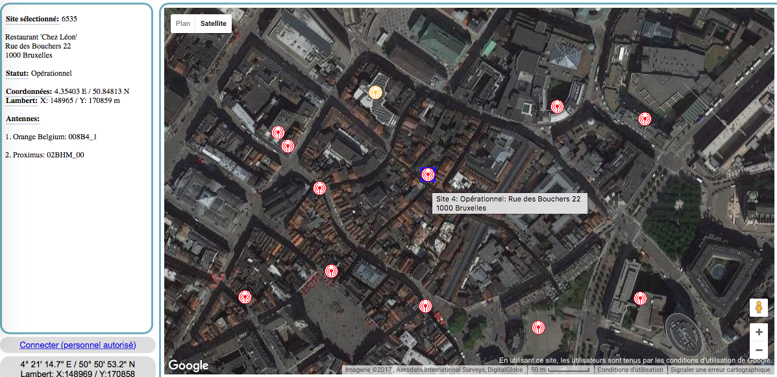Click Rue des Bouchers 22 address line
This screenshot has width=777, height=377.
(38, 46)
